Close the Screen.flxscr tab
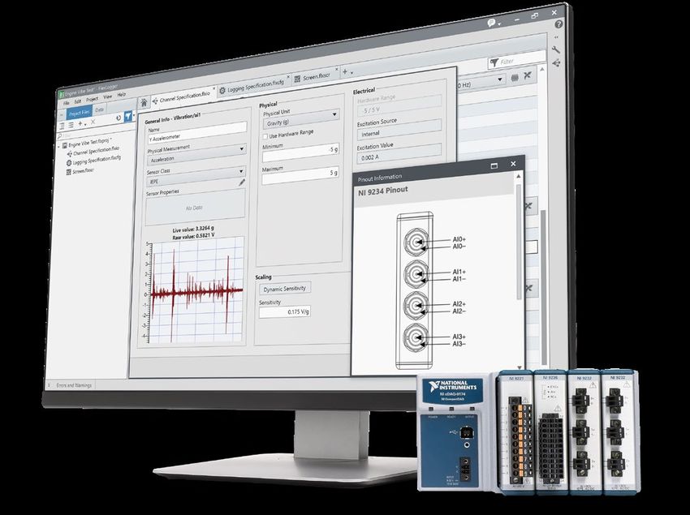Viewport: 690px width, 515px height. [x=337, y=70]
